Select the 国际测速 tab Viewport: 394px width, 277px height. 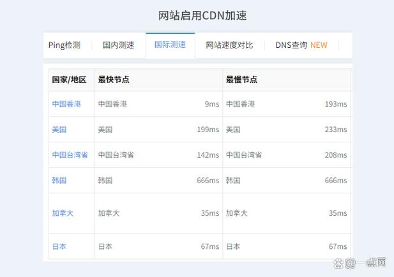point(170,45)
